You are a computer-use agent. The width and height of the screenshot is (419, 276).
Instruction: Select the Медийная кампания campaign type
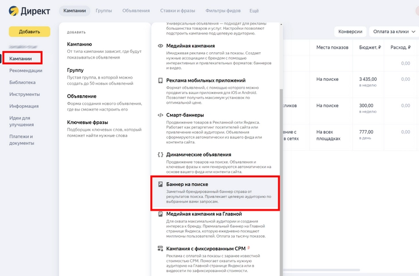215,56
